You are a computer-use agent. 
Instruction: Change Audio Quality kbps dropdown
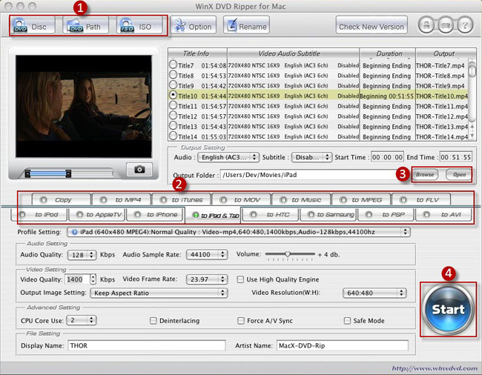click(x=82, y=255)
